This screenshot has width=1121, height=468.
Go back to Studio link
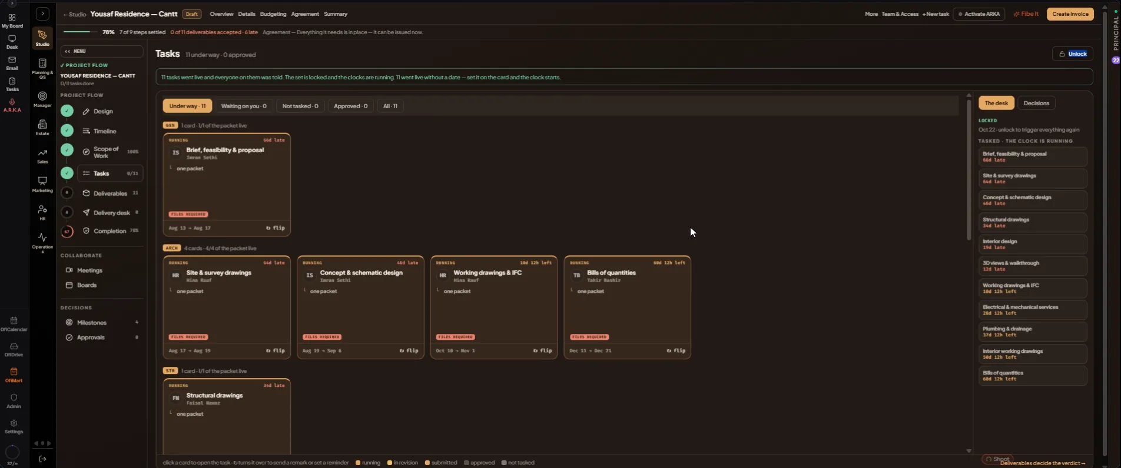(75, 14)
